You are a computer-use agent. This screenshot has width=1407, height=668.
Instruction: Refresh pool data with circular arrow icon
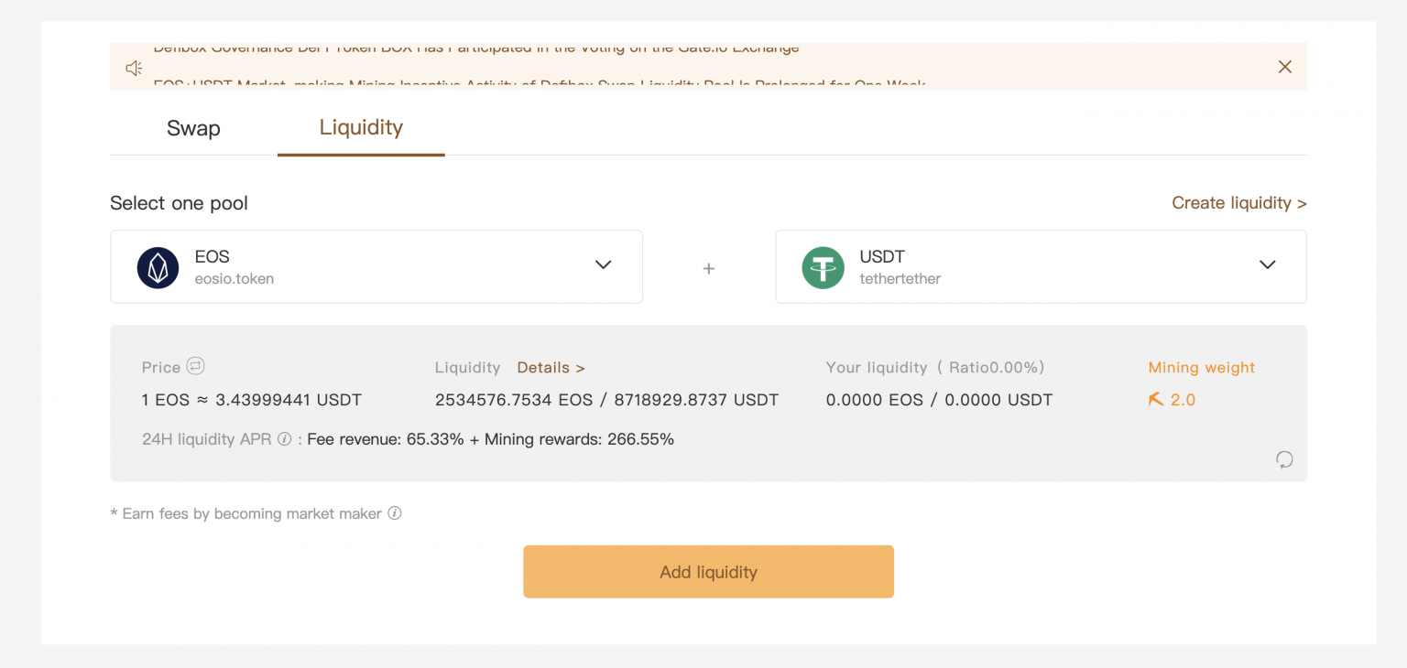click(x=1284, y=459)
